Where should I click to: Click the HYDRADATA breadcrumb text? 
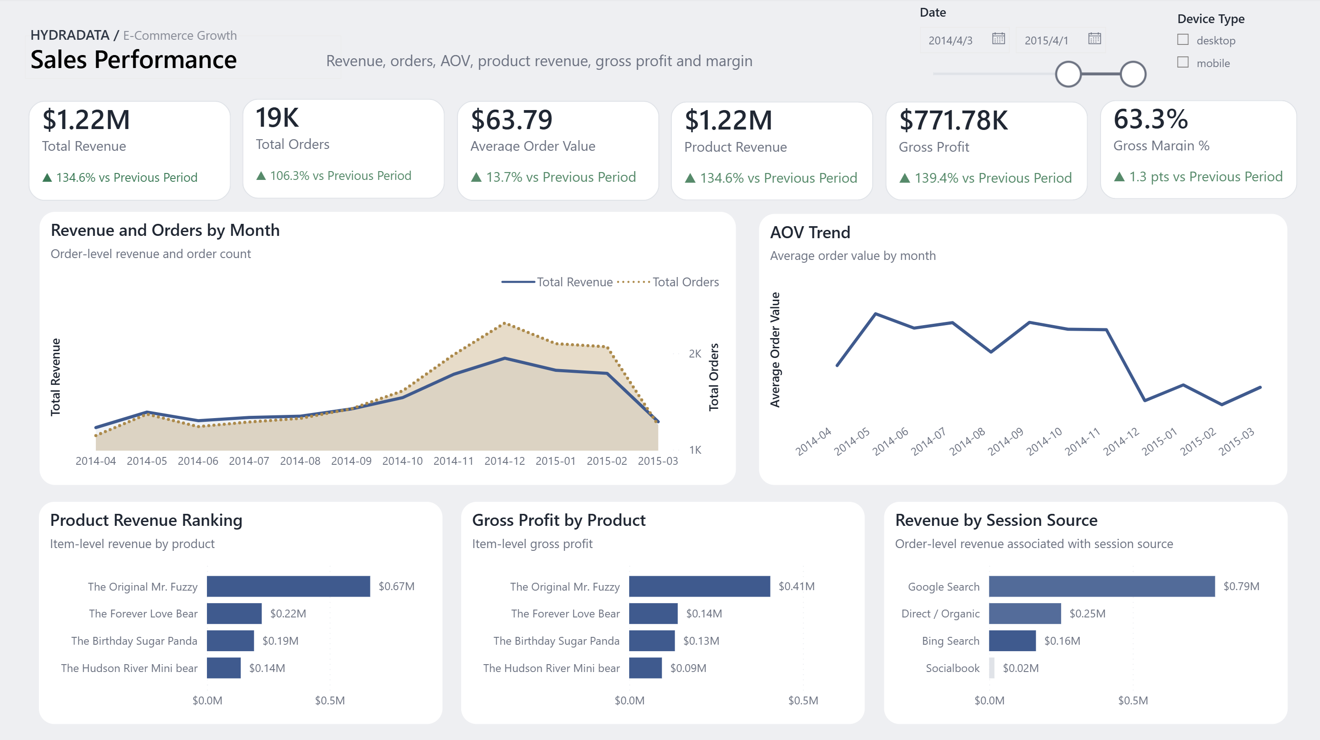[70, 35]
